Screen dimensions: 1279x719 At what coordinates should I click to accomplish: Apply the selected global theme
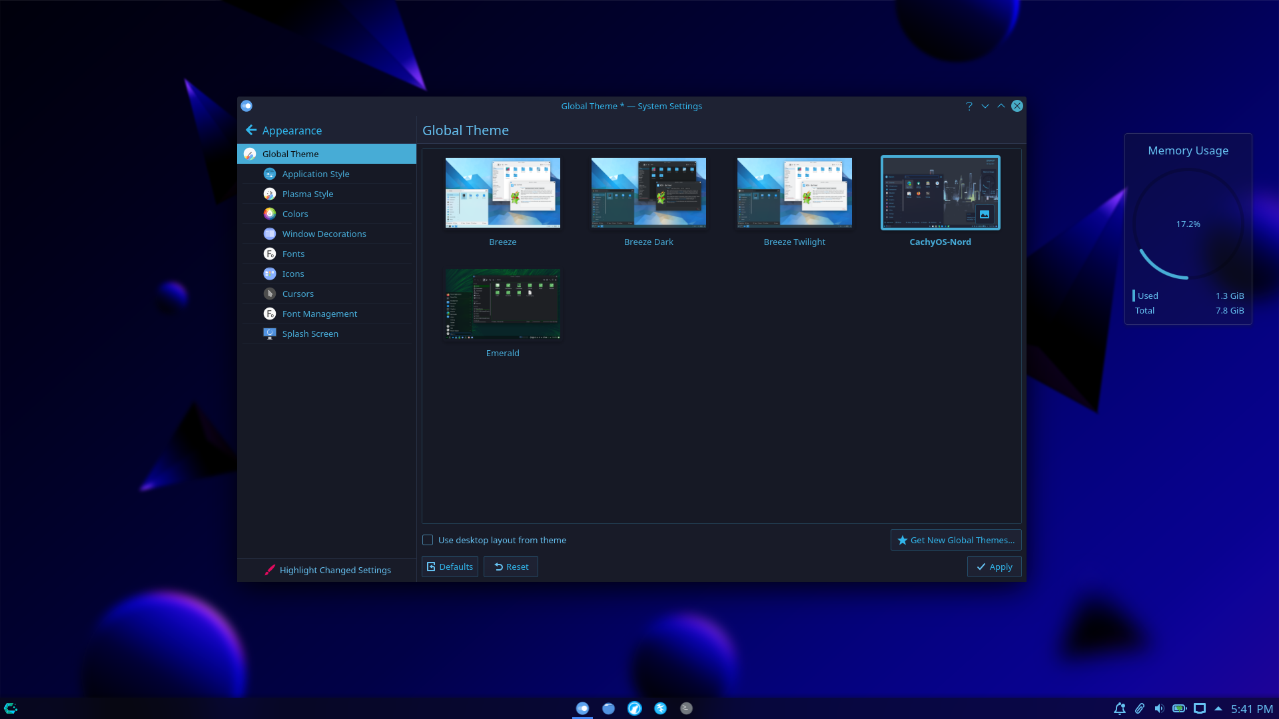click(994, 567)
